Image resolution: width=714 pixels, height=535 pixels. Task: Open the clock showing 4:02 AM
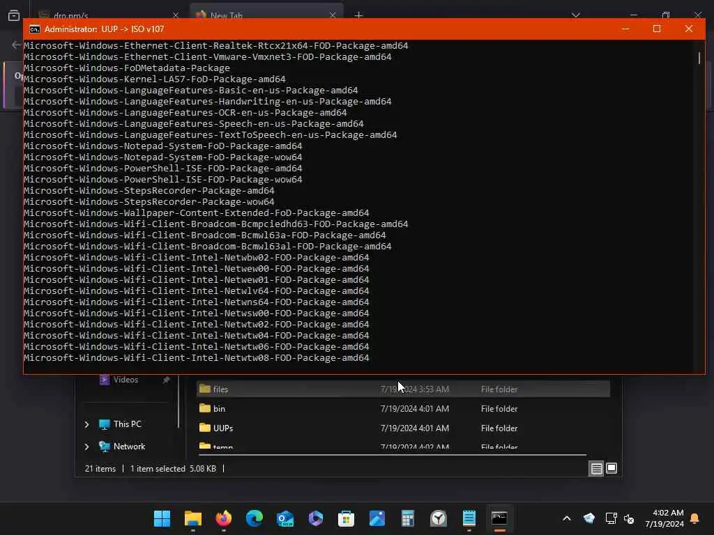click(664, 518)
